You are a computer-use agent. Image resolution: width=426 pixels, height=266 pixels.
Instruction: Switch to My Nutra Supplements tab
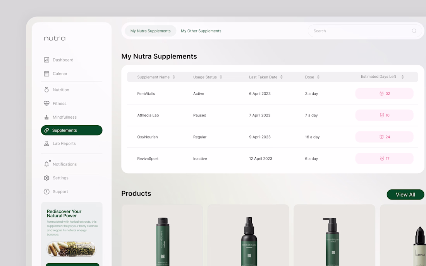pyautogui.click(x=151, y=31)
